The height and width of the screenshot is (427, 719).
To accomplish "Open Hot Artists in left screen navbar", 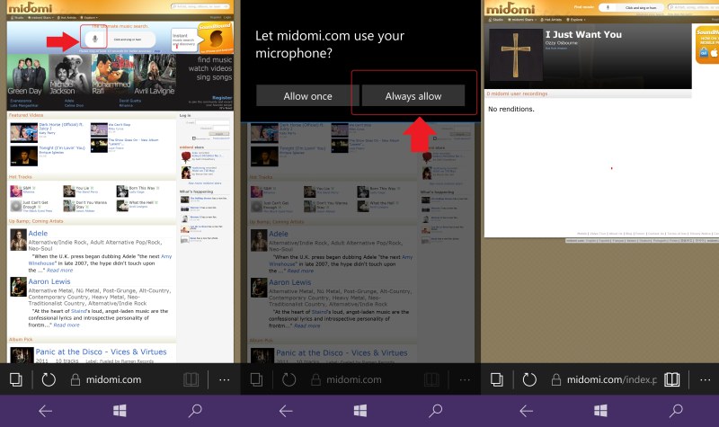I will click(67, 17).
